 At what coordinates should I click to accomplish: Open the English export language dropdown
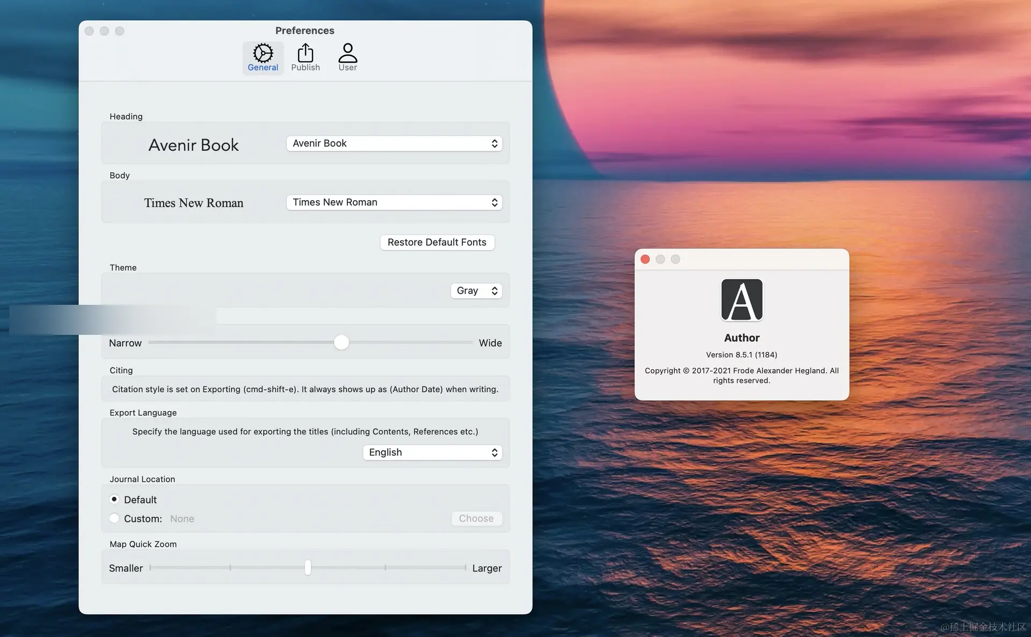click(432, 452)
